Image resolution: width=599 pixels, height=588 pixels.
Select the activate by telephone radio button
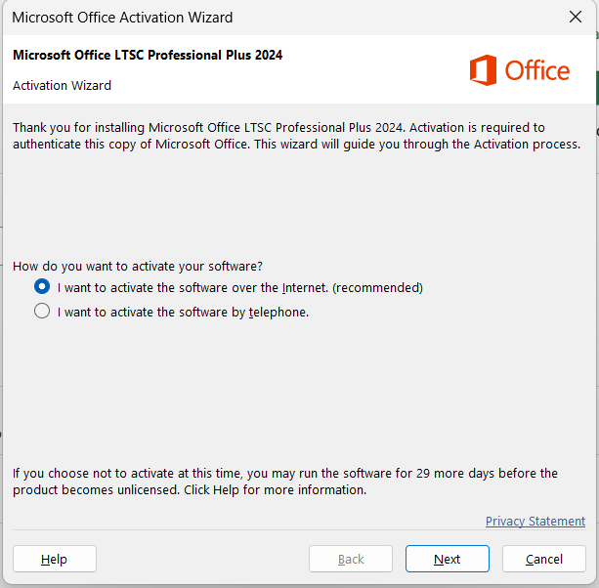42,311
